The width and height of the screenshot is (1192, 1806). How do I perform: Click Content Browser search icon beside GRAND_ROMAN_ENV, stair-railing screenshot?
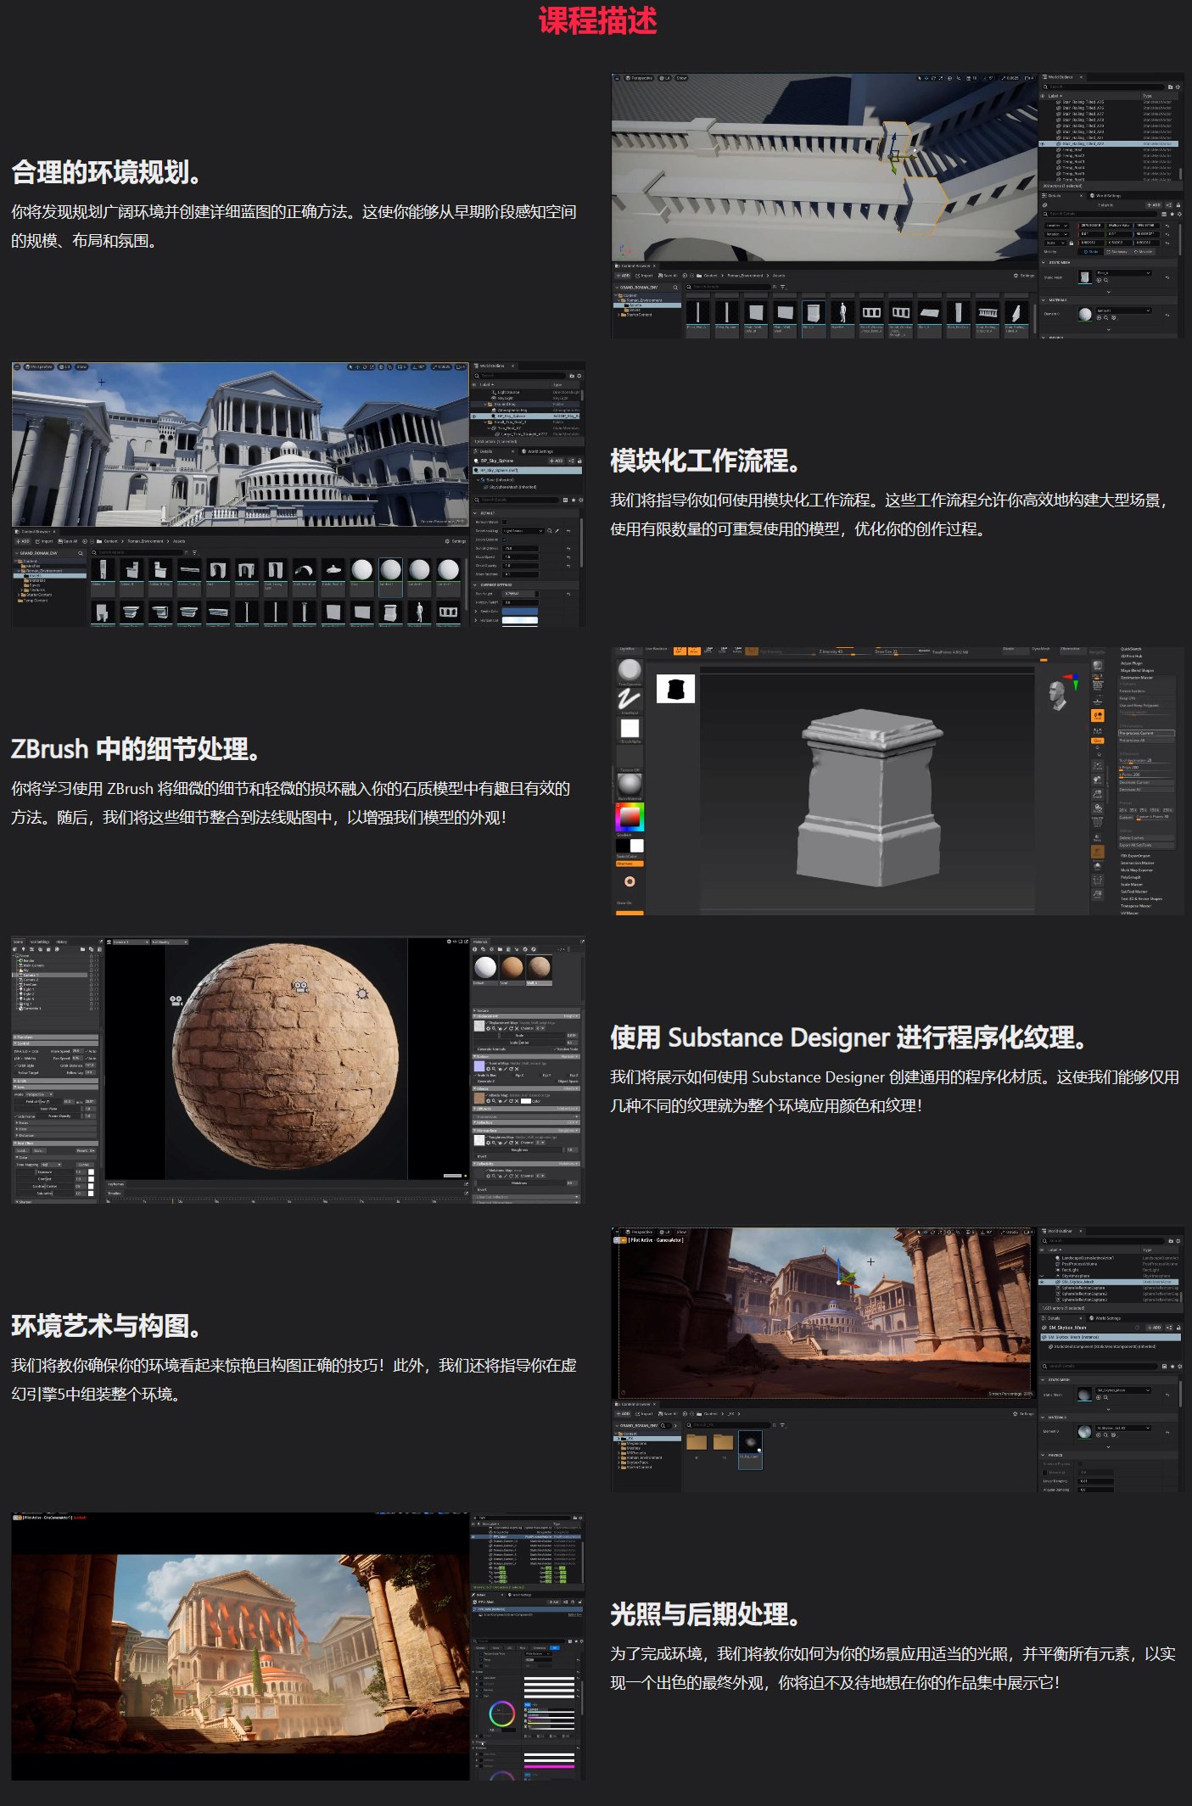(675, 288)
